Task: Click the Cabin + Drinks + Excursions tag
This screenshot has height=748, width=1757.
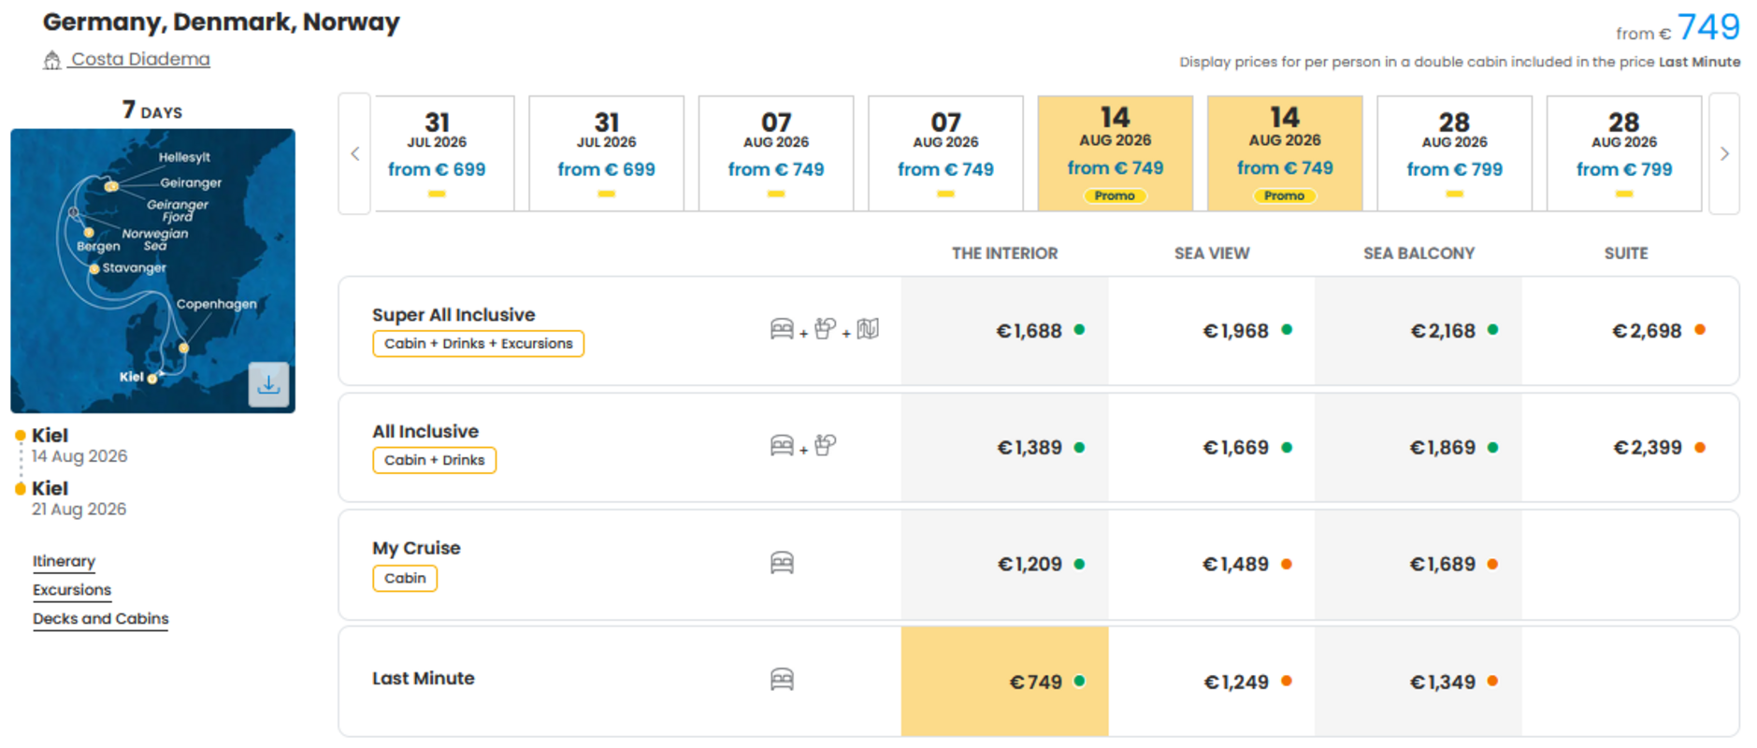Action: point(479,343)
